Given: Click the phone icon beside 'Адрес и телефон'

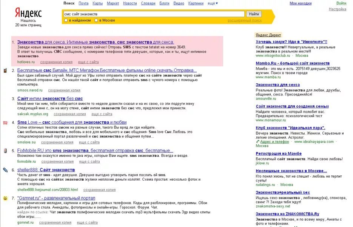Looking at the screenshot, I should (258, 142).
